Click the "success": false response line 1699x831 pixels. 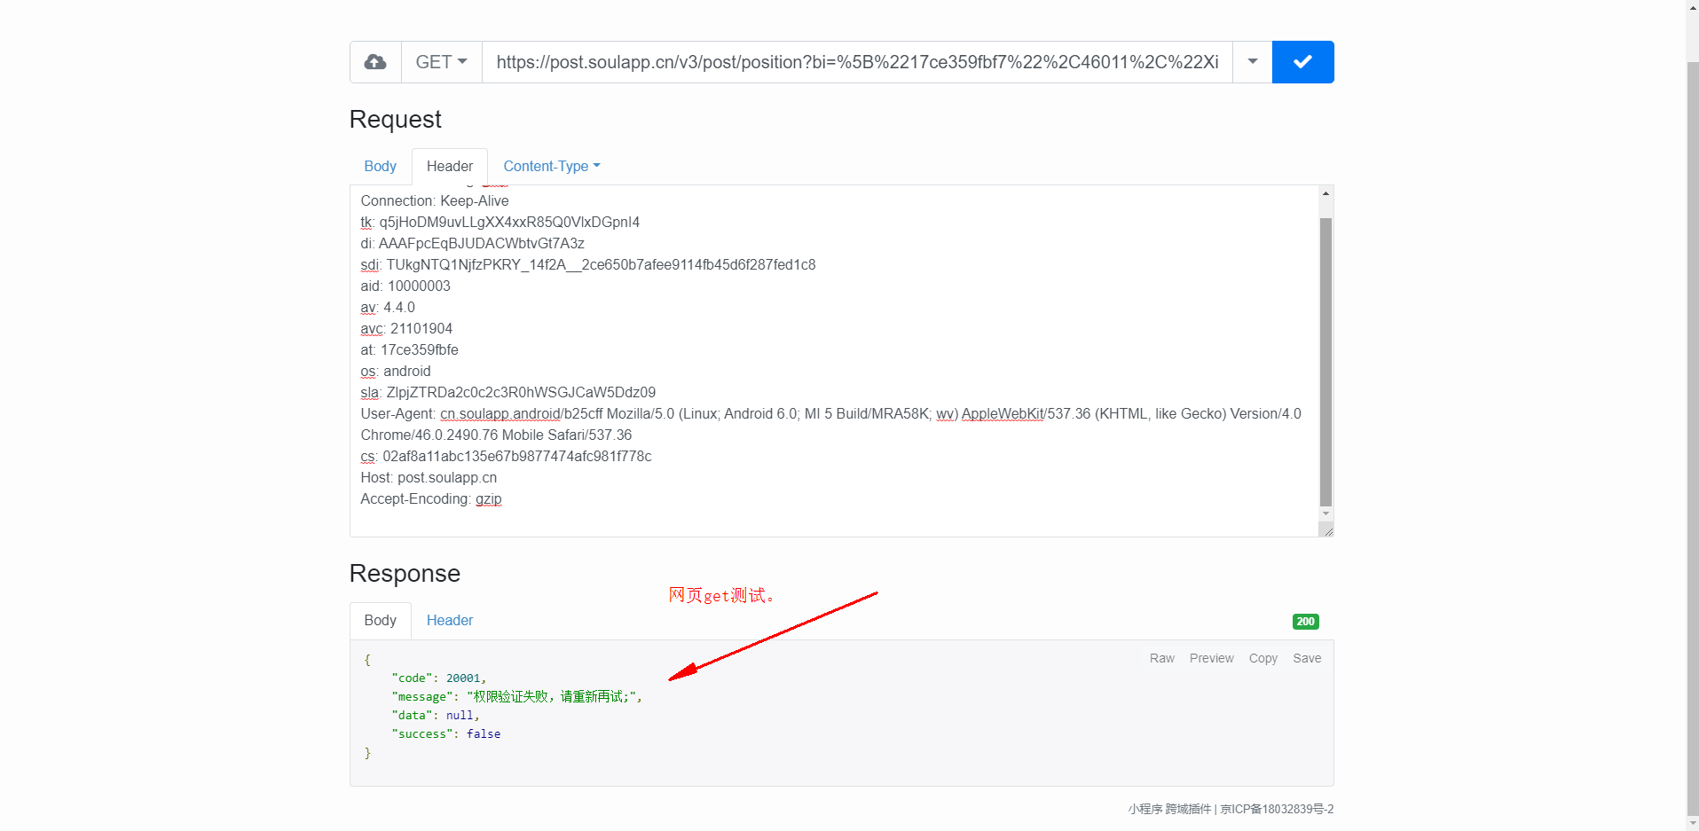(x=445, y=734)
